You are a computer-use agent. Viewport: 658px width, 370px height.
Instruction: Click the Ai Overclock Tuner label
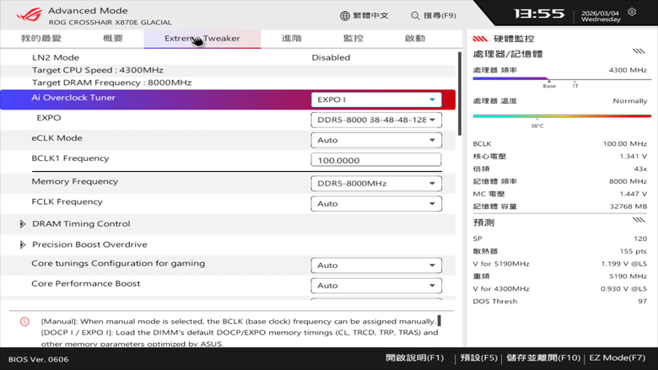pos(73,98)
